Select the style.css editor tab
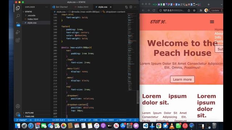232x130 pixels. pos(103,7)
